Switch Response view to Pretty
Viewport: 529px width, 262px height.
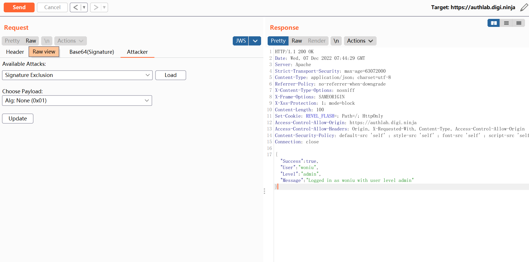click(278, 41)
